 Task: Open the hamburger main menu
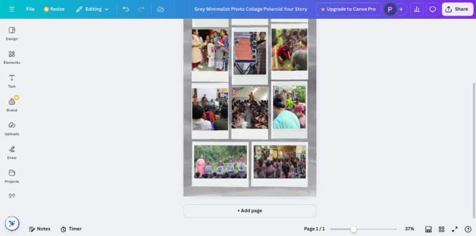[12, 9]
